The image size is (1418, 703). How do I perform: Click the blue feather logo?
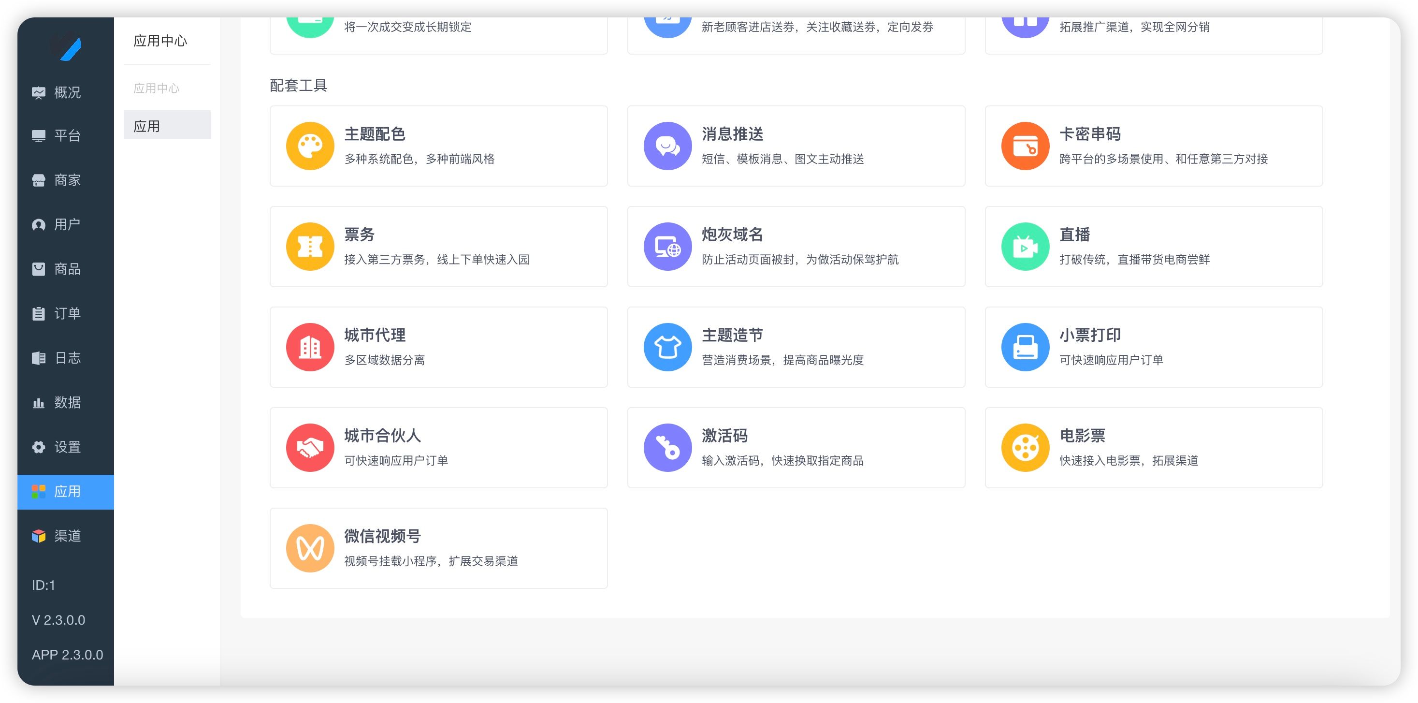click(70, 48)
